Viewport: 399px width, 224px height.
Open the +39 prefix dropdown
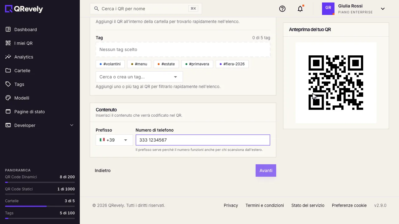pyautogui.click(x=114, y=140)
